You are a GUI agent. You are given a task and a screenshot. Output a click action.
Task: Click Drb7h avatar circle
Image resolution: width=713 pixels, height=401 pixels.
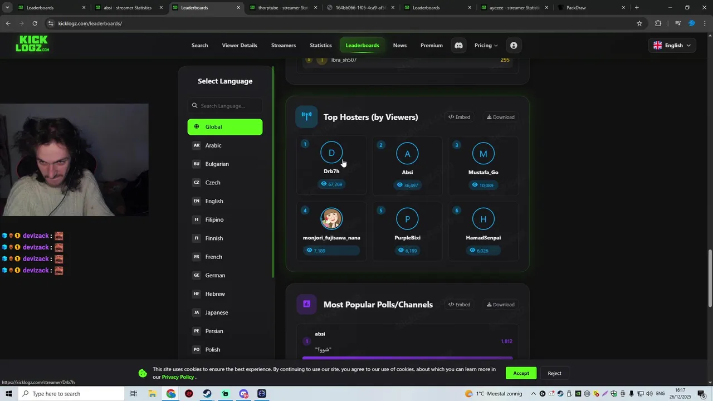pyautogui.click(x=331, y=153)
